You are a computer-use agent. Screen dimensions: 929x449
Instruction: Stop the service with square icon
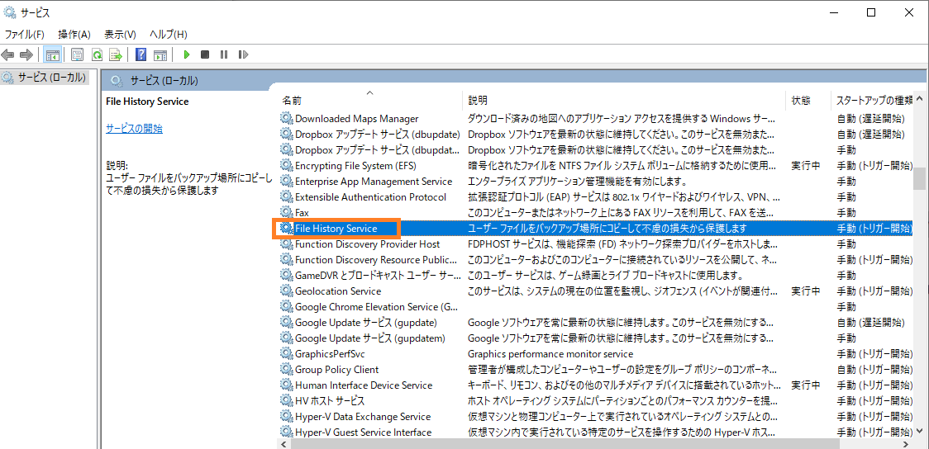(x=205, y=55)
